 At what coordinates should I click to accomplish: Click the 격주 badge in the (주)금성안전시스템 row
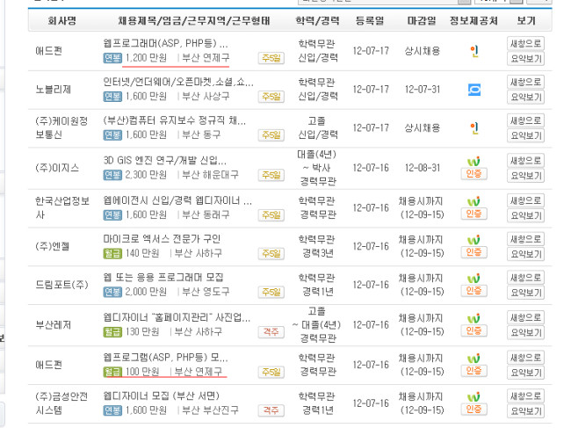click(x=271, y=411)
